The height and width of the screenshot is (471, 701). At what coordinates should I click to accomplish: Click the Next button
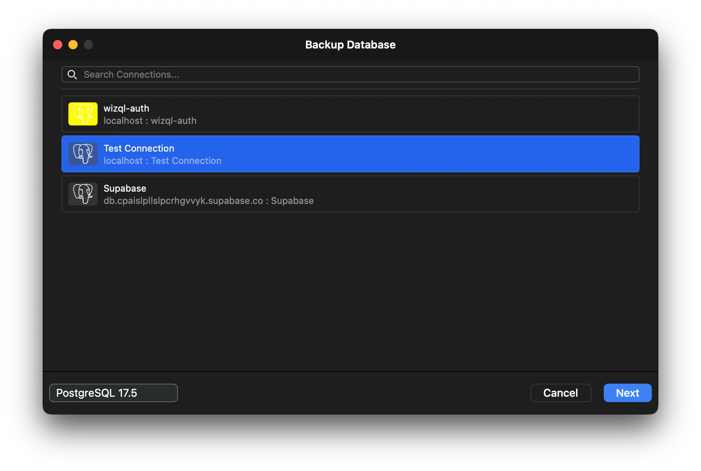[x=627, y=392]
